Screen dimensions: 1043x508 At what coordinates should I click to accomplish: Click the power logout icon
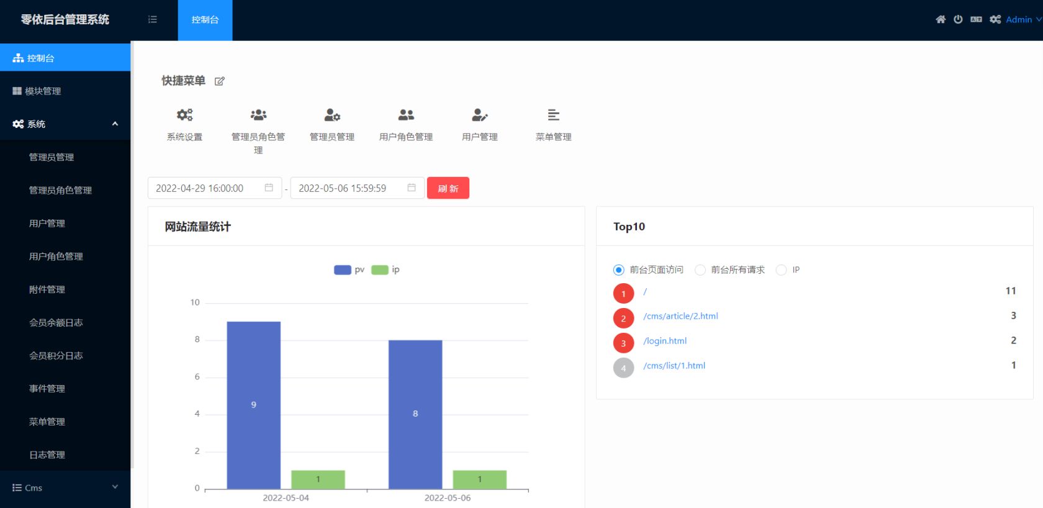958,19
